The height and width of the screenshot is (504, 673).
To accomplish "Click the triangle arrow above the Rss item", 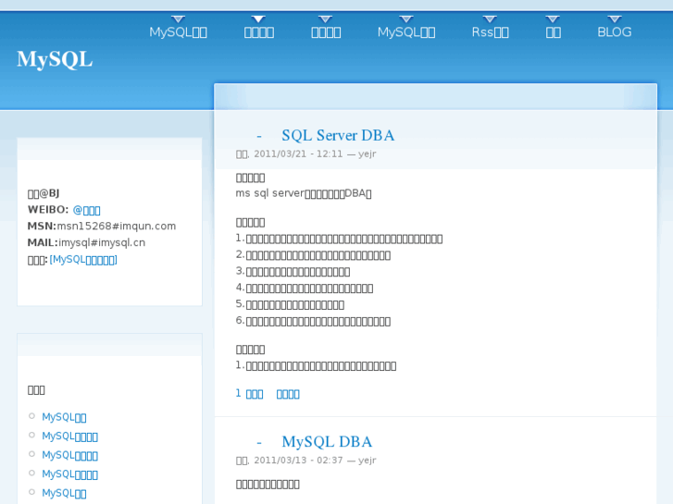I will pos(490,18).
